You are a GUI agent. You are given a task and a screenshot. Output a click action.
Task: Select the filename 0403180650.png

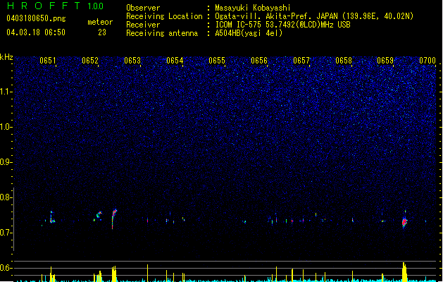(36, 18)
